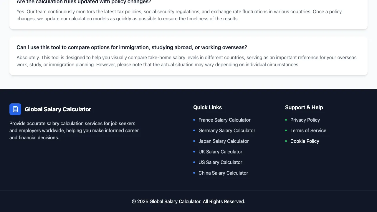Click the bullet beside UK Salary Calculator
377x212 pixels.
pos(194,152)
